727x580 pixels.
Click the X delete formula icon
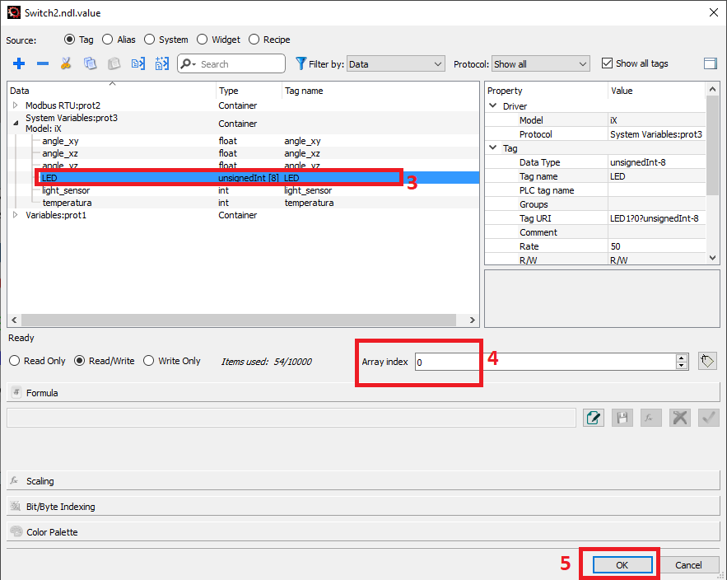click(680, 418)
